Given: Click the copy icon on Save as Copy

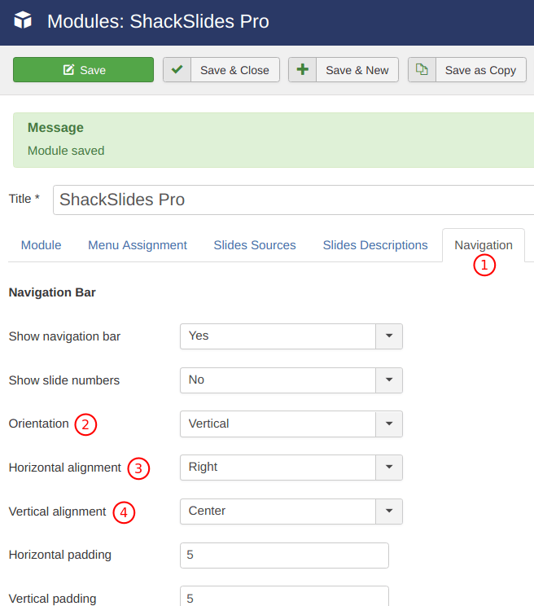Looking at the screenshot, I should click(422, 69).
